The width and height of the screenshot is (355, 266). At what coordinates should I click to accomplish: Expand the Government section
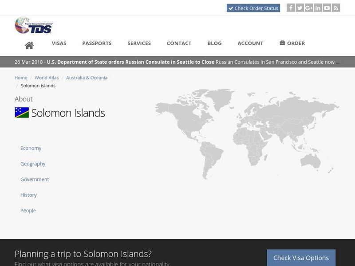pos(34,179)
